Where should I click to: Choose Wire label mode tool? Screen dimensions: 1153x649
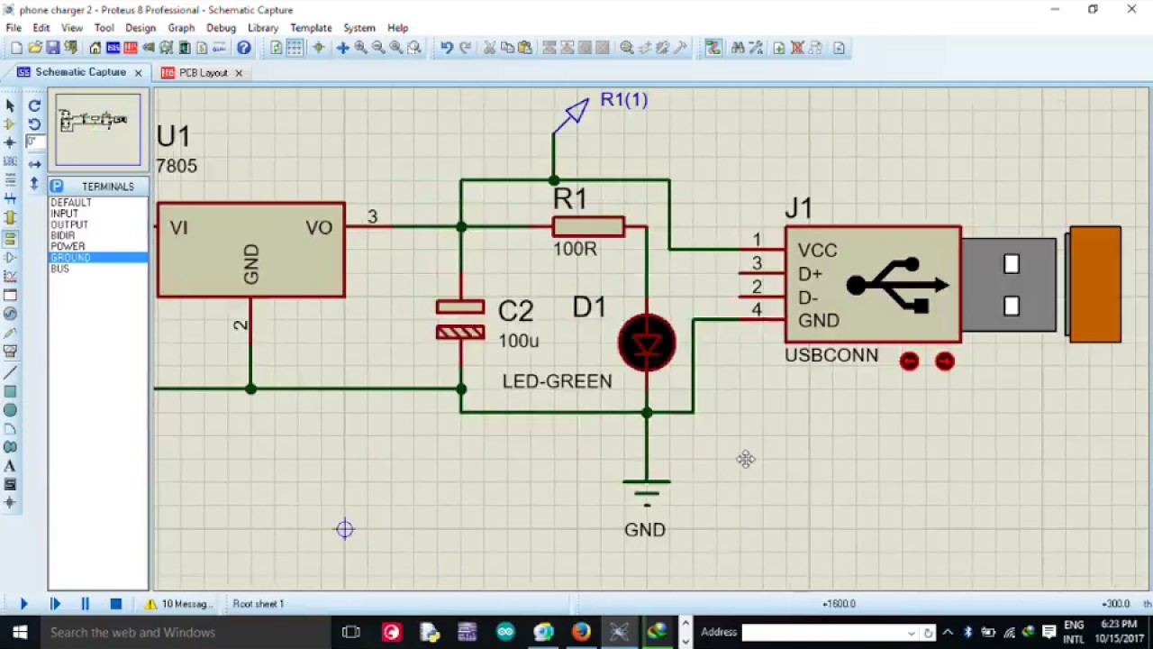pyautogui.click(x=10, y=161)
